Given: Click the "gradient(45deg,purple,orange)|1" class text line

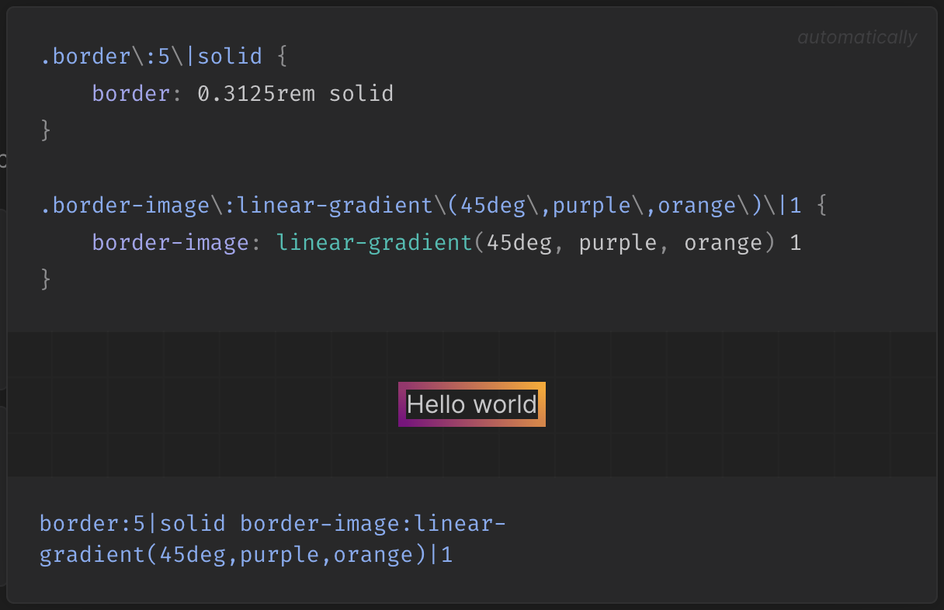Looking at the screenshot, I should tap(246, 556).
